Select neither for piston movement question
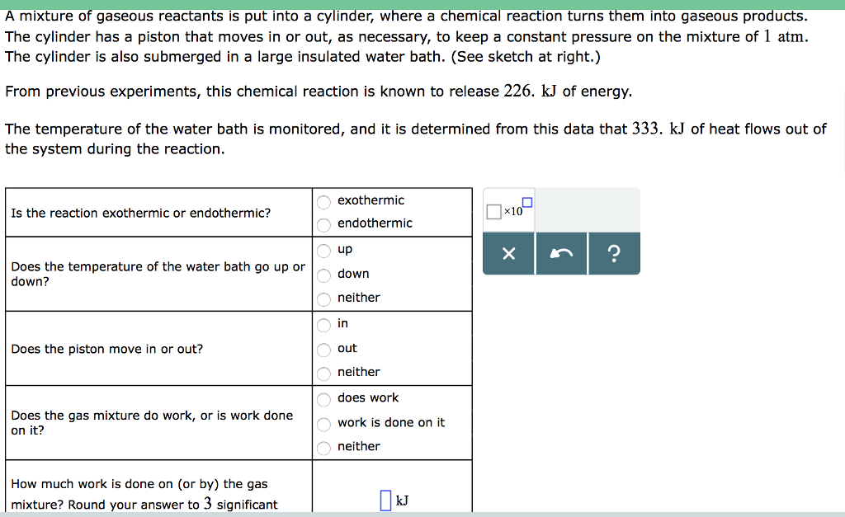The image size is (845, 517). coord(323,374)
